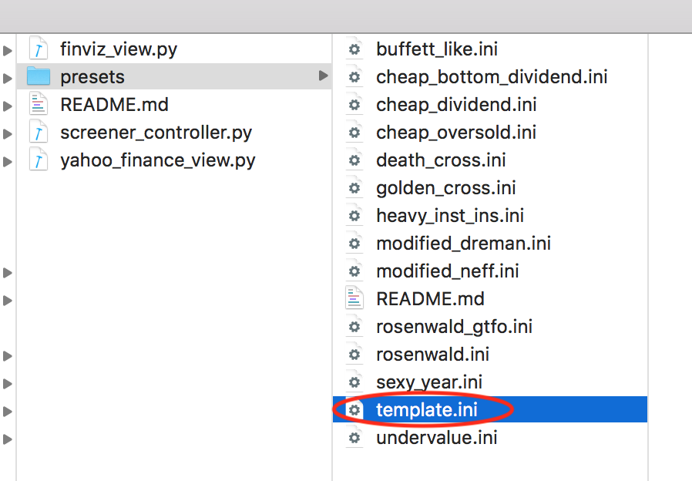Click the finviz_view.py Python file icon

tap(39, 49)
